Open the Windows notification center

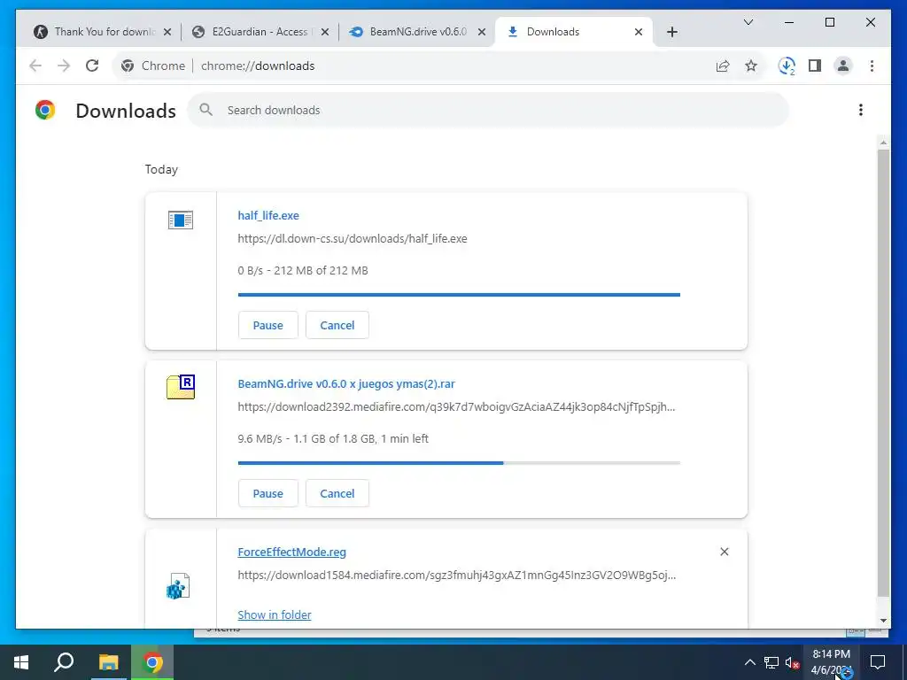[x=878, y=662]
